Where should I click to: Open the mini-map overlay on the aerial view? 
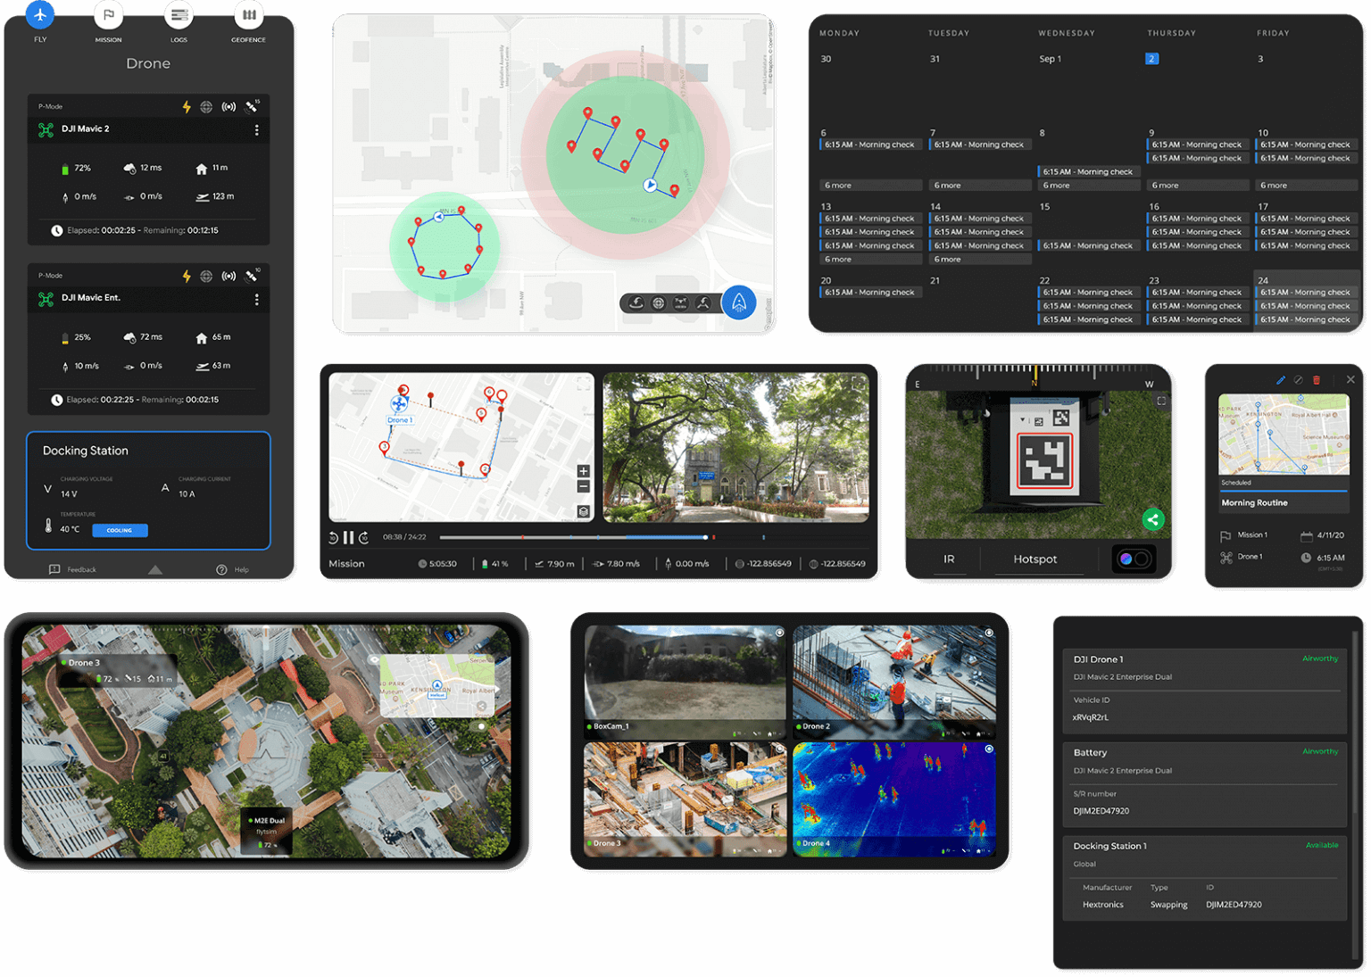pyautogui.click(x=437, y=686)
